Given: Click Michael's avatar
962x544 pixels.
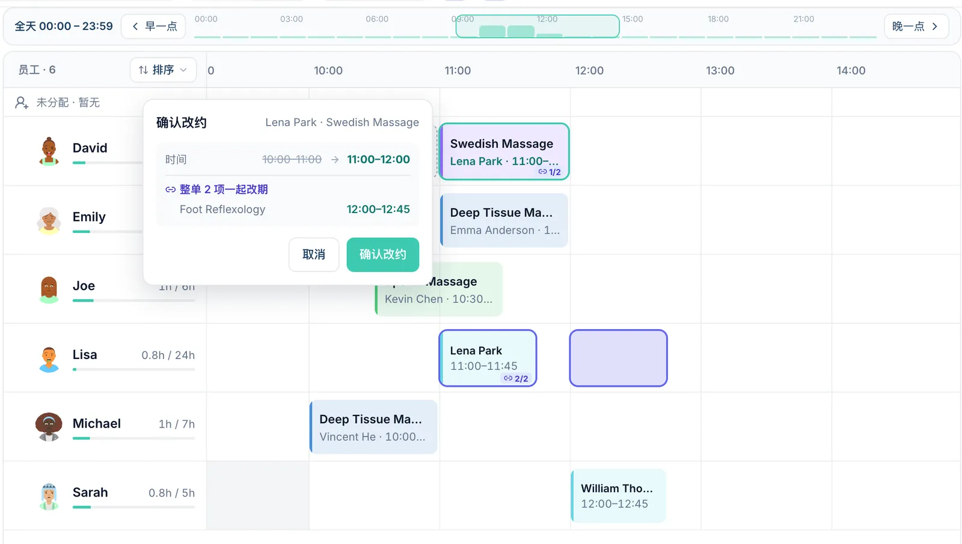Looking at the screenshot, I should click(x=49, y=427).
